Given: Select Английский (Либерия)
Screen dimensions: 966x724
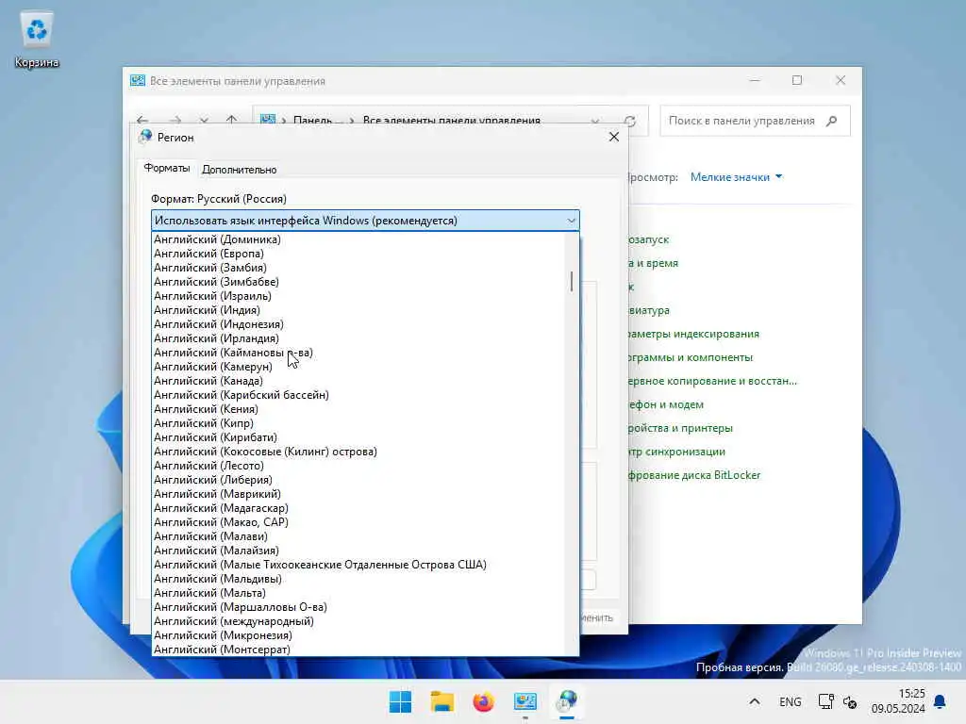Looking at the screenshot, I should 358,480.
